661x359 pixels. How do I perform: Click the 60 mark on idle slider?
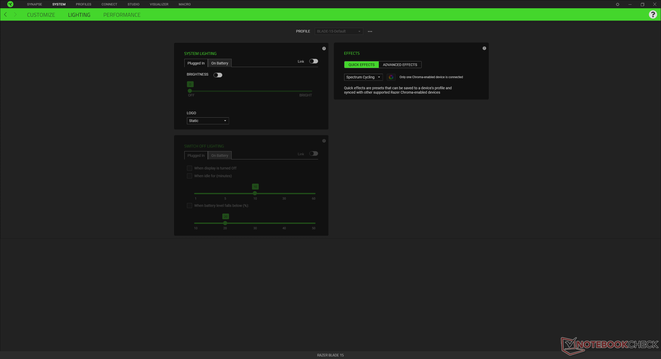(314, 198)
